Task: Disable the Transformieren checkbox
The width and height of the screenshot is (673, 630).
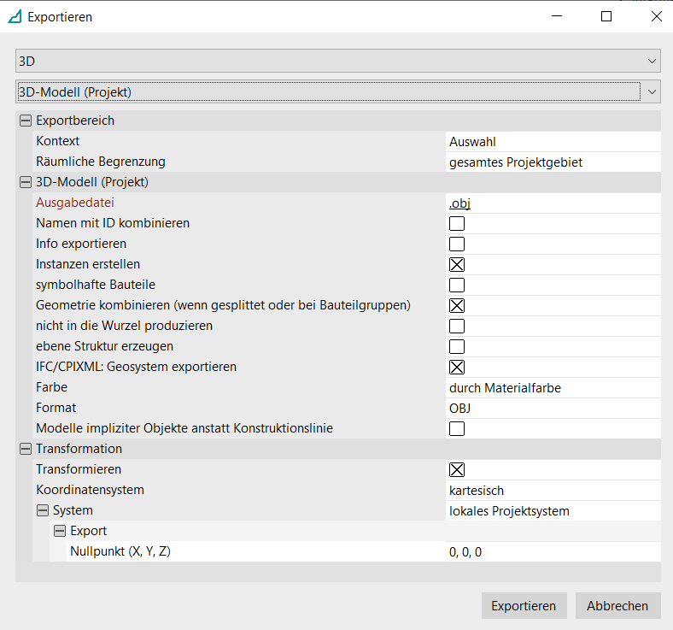Action: (x=457, y=469)
